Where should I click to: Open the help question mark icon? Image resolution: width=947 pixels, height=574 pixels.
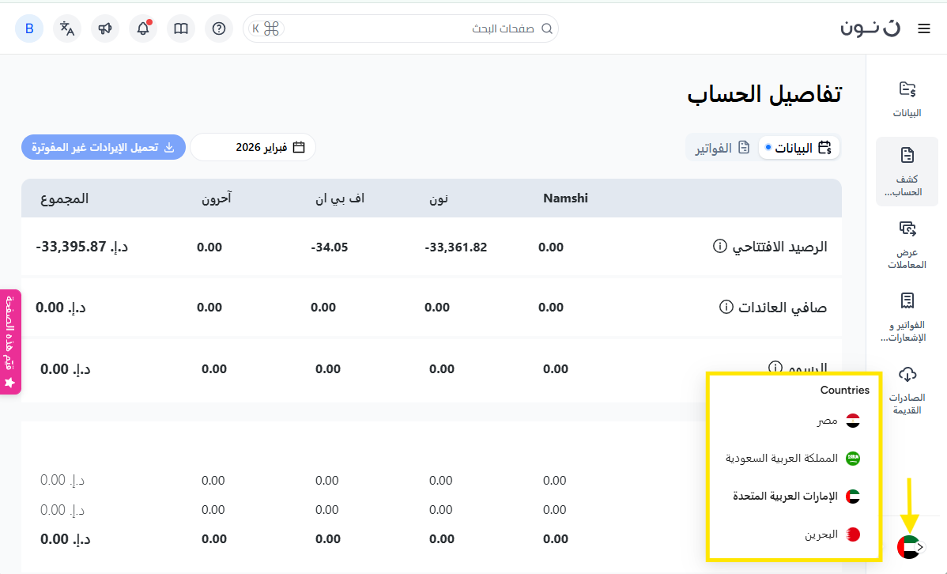(219, 29)
